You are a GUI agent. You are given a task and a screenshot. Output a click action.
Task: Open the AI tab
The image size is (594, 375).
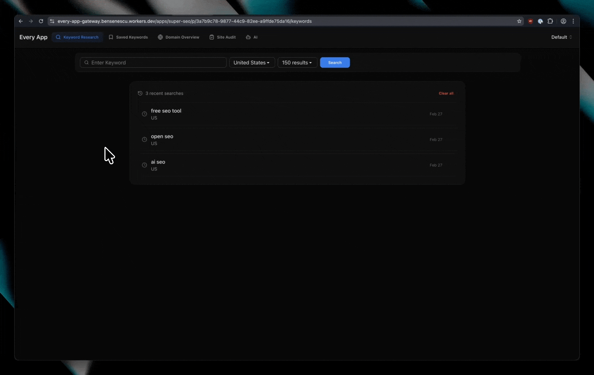click(252, 37)
